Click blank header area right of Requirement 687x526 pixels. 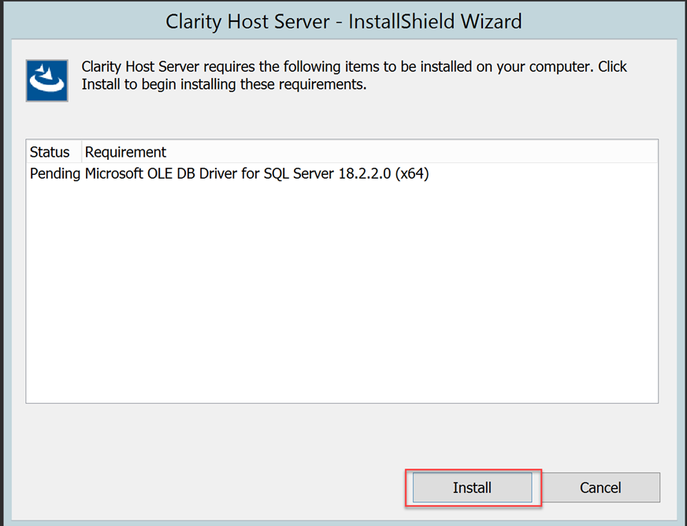(x=410, y=152)
